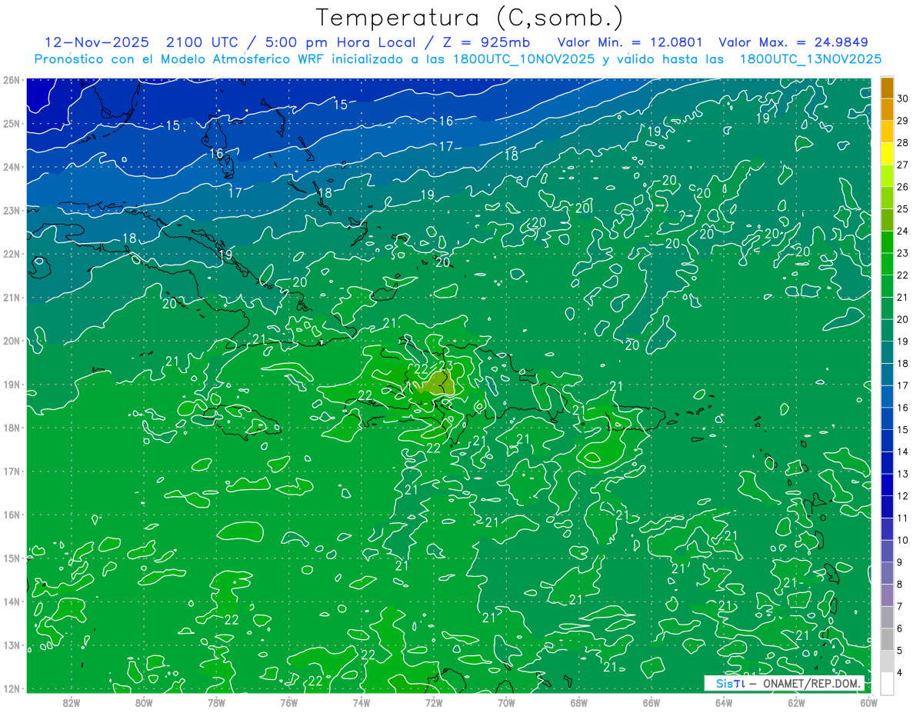This screenshot has width=923, height=713.
Task: Click longitude axis label '68W'
Action: coord(578,702)
